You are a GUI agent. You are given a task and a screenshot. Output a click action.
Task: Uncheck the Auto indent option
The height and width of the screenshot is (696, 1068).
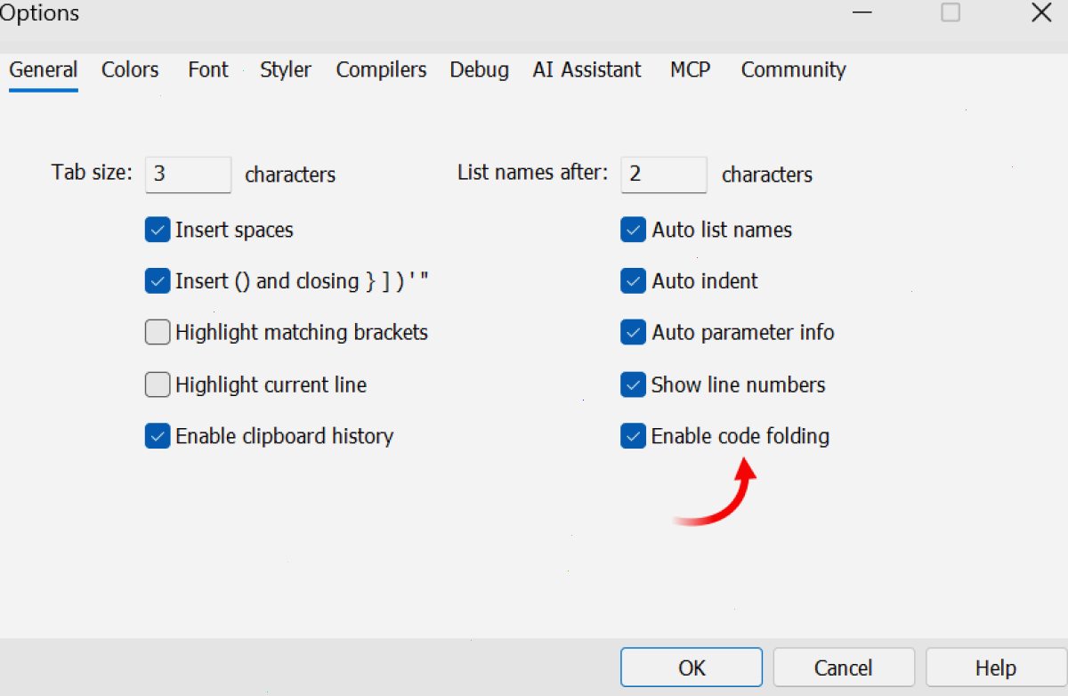tap(633, 281)
